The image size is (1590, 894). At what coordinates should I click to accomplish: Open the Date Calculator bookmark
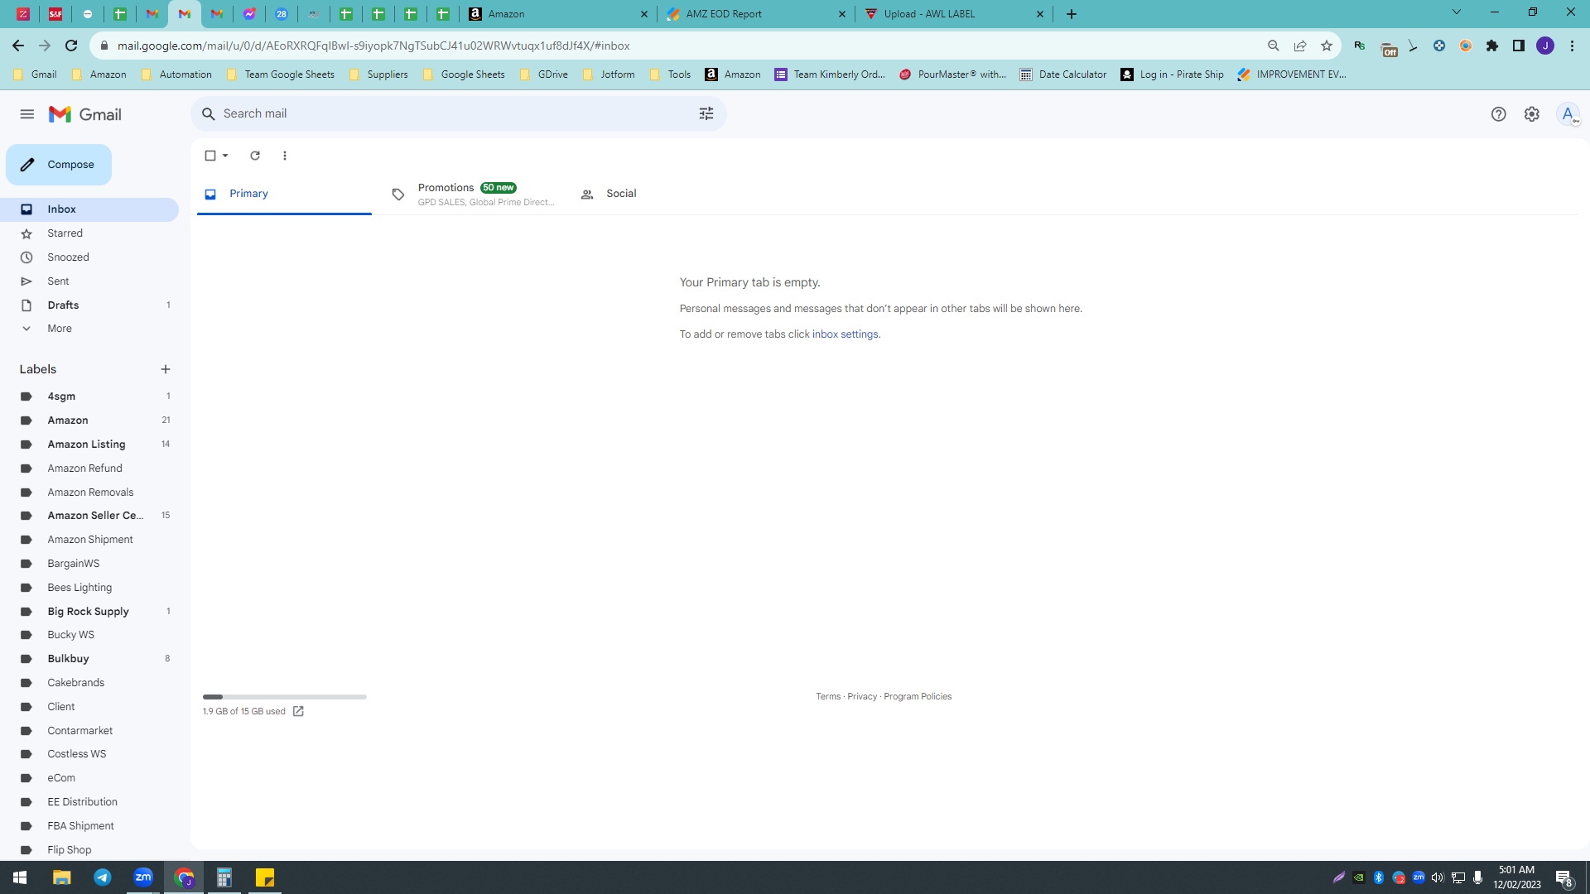[x=1063, y=74]
